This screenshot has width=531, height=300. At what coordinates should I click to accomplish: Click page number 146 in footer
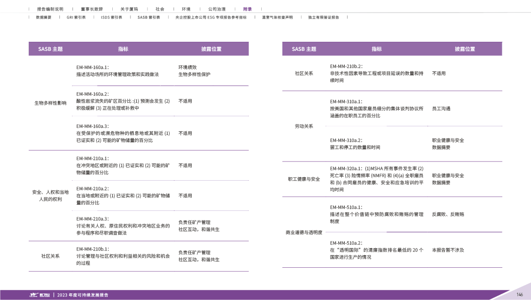pyautogui.click(x=519, y=294)
